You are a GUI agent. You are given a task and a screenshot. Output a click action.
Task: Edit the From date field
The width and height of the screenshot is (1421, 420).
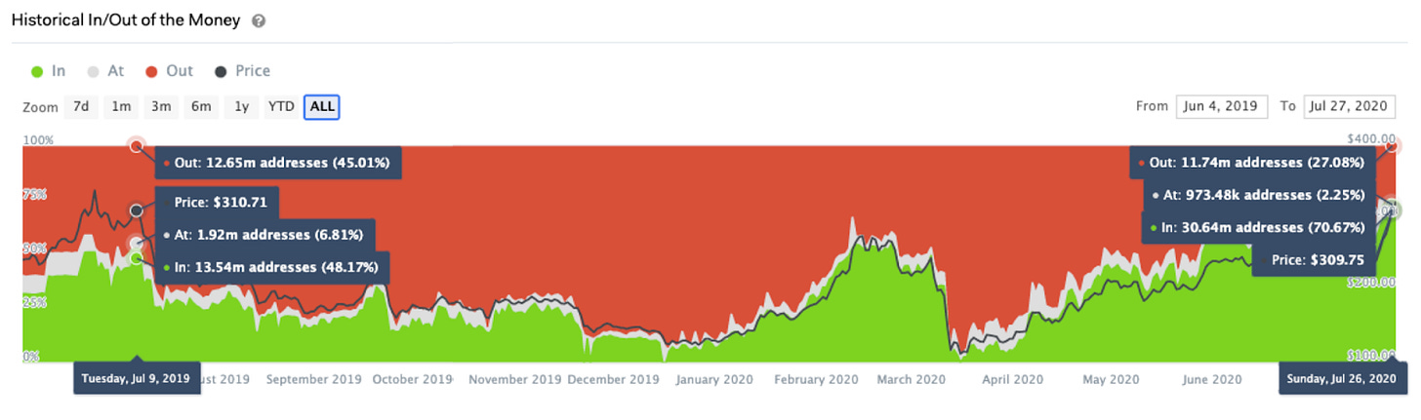pos(1222,106)
